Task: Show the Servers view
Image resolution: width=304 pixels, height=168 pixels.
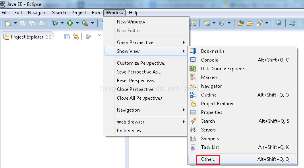Action: click(x=242, y=130)
